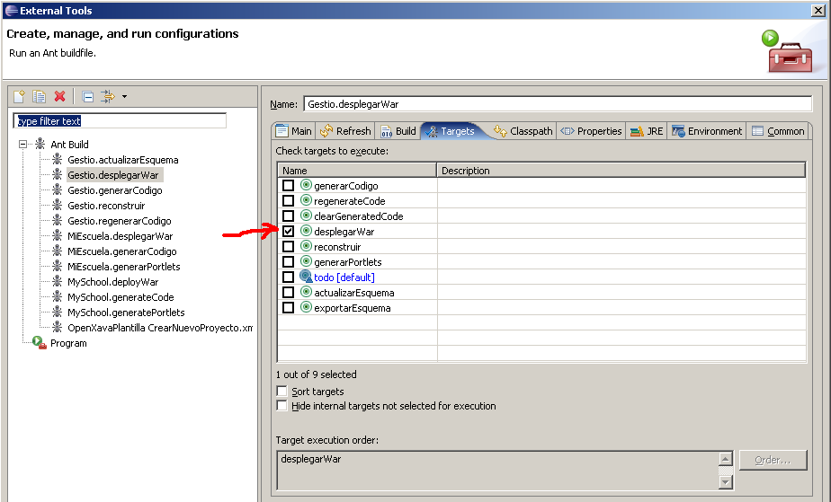Image resolution: width=831 pixels, height=502 pixels.
Task: Toggle Hide internal targets not selected
Action: 282,406
